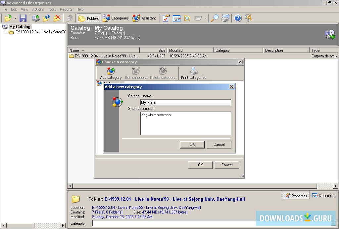339x229 pixels.
Task: Click the blue Help question mark icon
Action: [238, 18]
